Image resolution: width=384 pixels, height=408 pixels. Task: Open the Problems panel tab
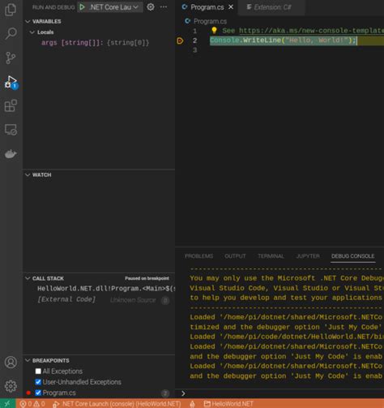pyautogui.click(x=199, y=256)
